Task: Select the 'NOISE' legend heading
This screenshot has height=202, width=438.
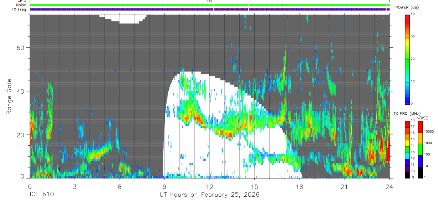Action: click(422, 118)
